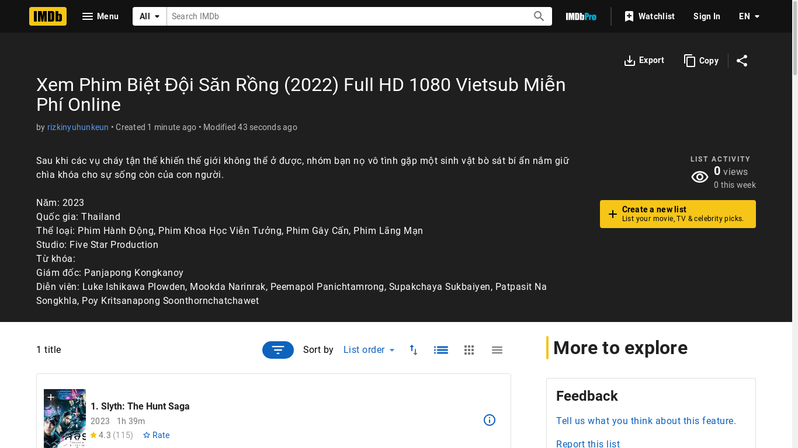Select grid view
The width and height of the screenshot is (798, 448).
tap(469, 350)
